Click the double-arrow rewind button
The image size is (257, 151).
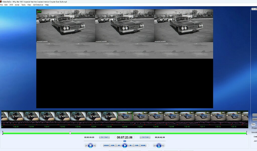coord(113,145)
